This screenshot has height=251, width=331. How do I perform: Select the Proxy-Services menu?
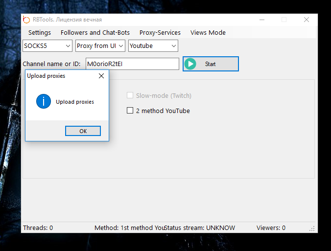[x=160, y=33]
